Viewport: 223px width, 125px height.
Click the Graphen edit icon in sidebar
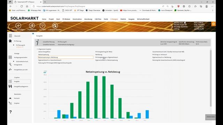tap(10, 103)
